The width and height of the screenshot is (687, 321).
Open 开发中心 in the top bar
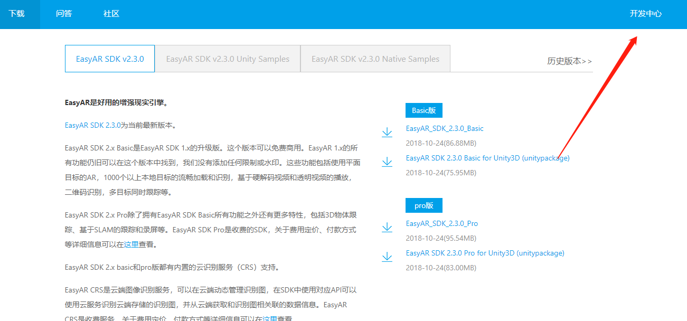point(645,14)
